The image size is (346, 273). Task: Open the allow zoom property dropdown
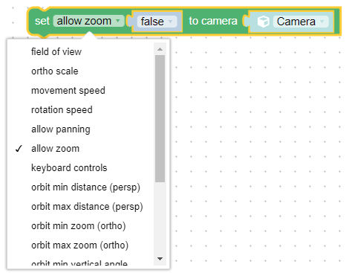tap(88, 21)
